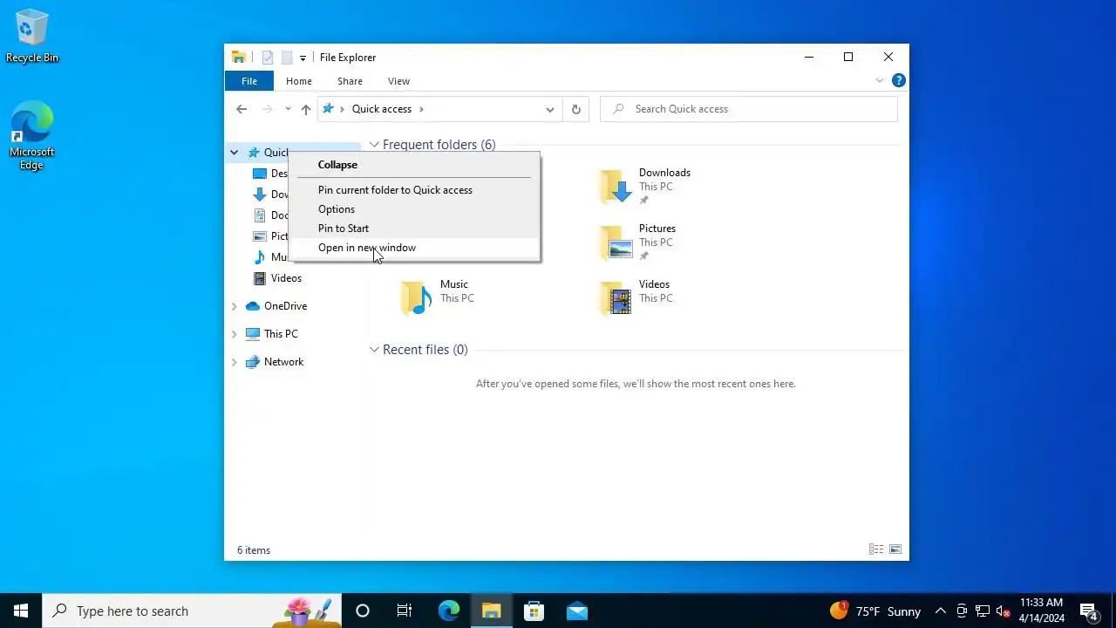Image resolution: width=1116 pixels, height=628 pixels.
Task: Choose Open in new window
Action: [414, 248]
